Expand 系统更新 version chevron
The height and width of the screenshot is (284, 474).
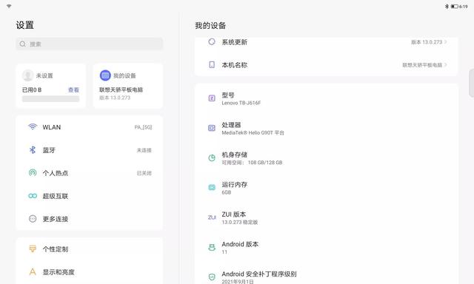(446, 42)
